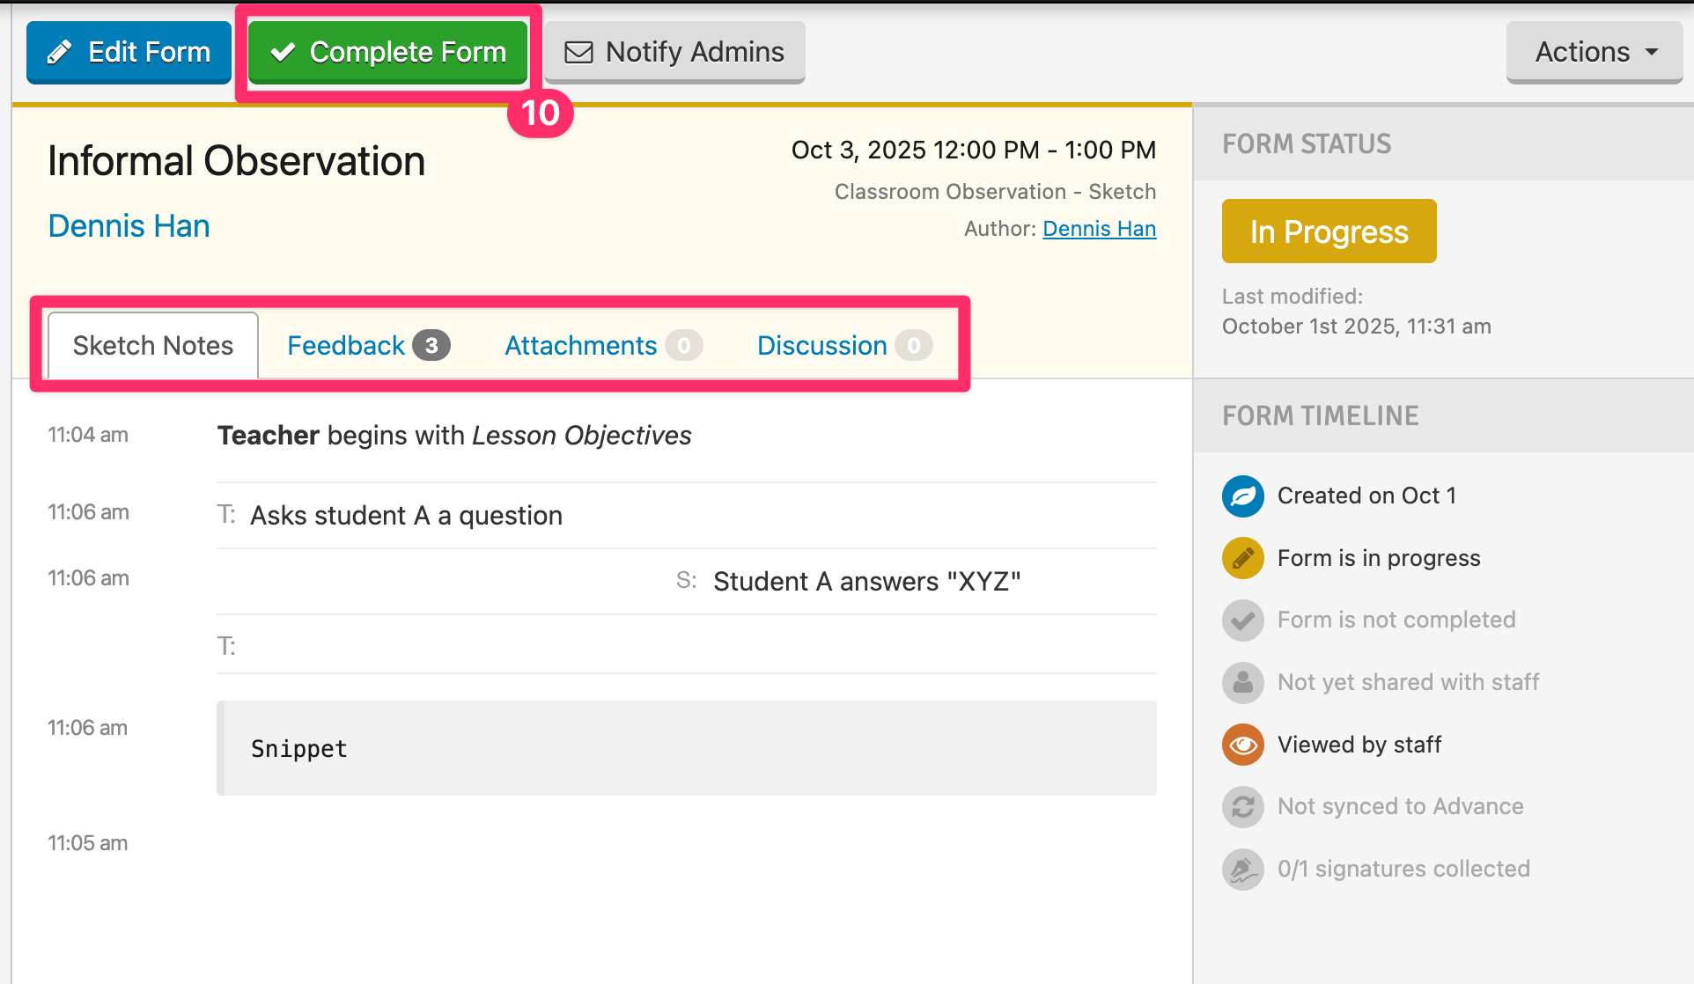1694x984 pixels.
Task: Click the pencil icon in Edit Form
Action: coord(59,53)
